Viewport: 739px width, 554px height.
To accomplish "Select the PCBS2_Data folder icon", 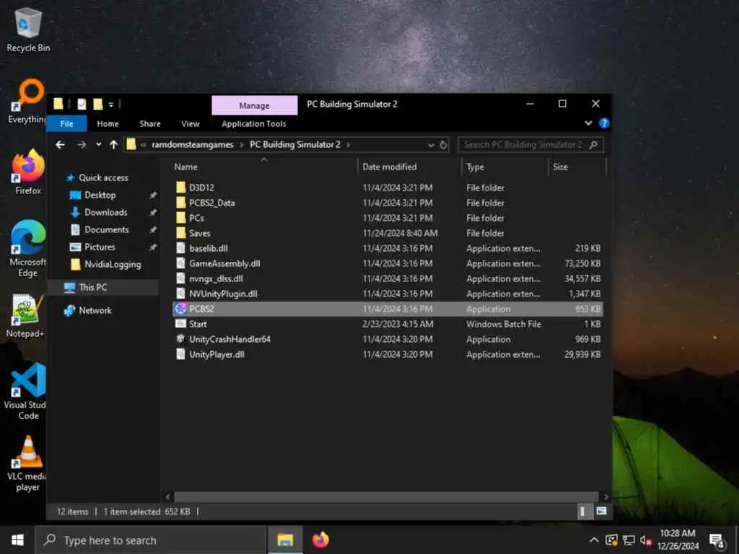I will point(180,203).
